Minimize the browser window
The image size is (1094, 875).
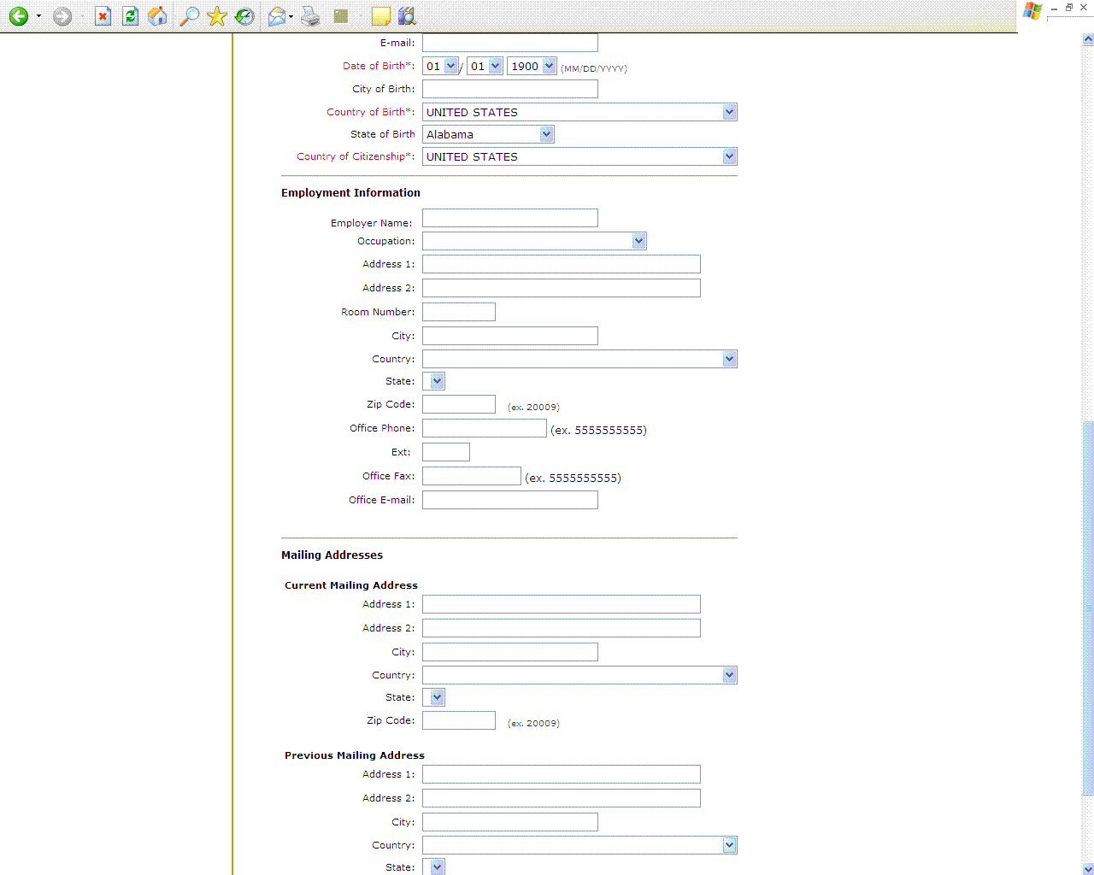(x=1054, y=9)
